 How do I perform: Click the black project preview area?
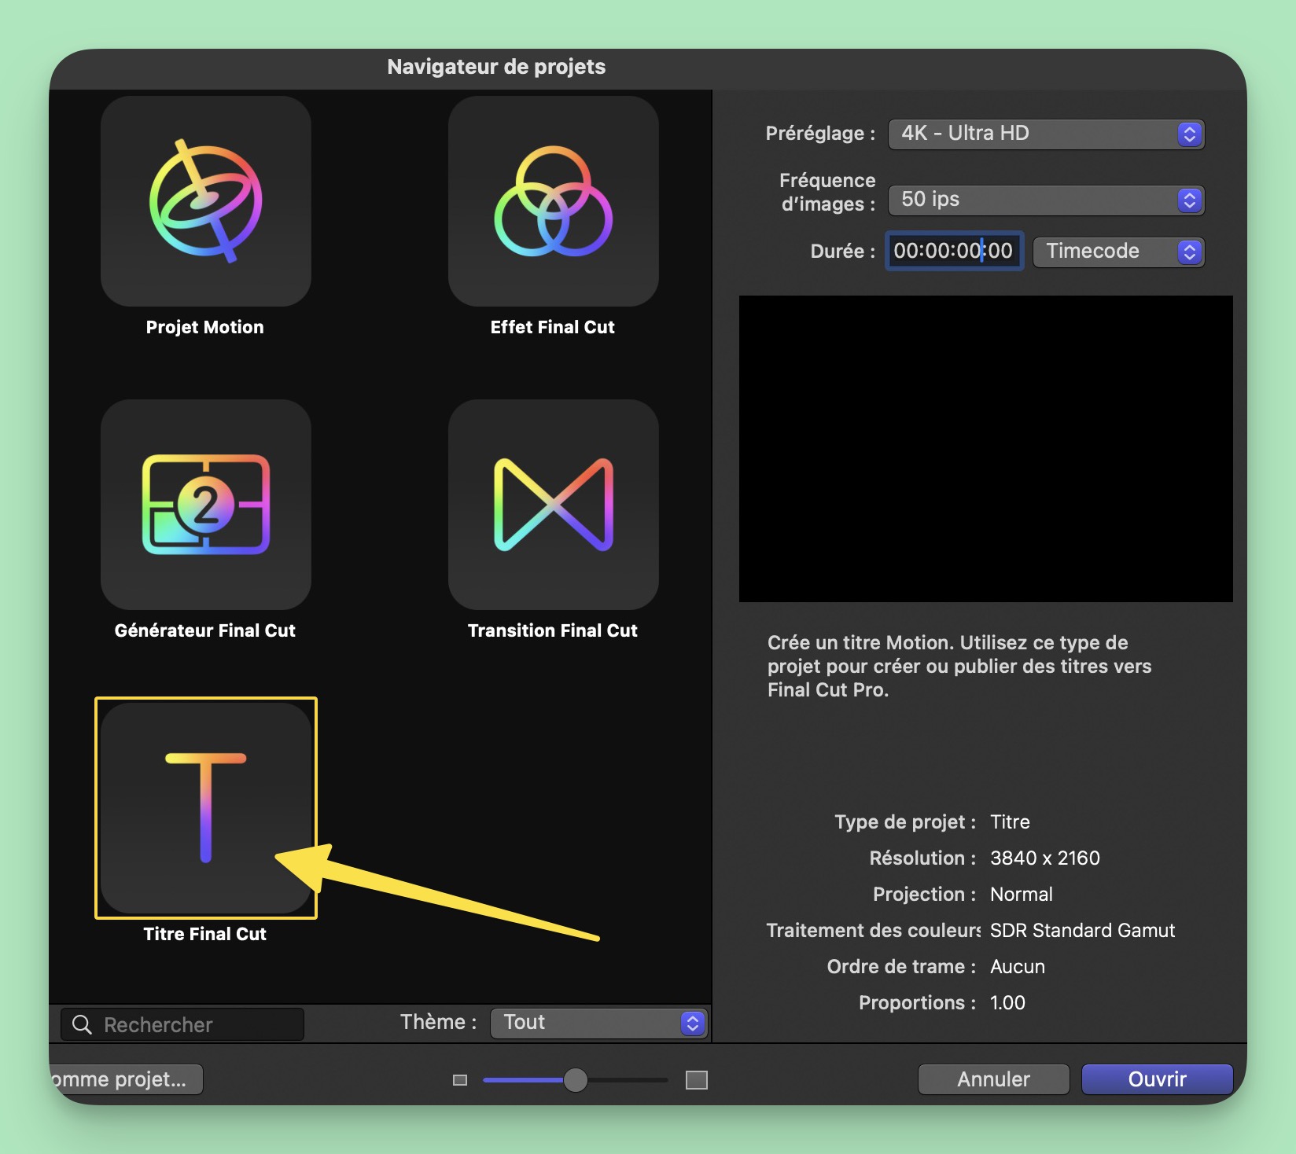986,449
